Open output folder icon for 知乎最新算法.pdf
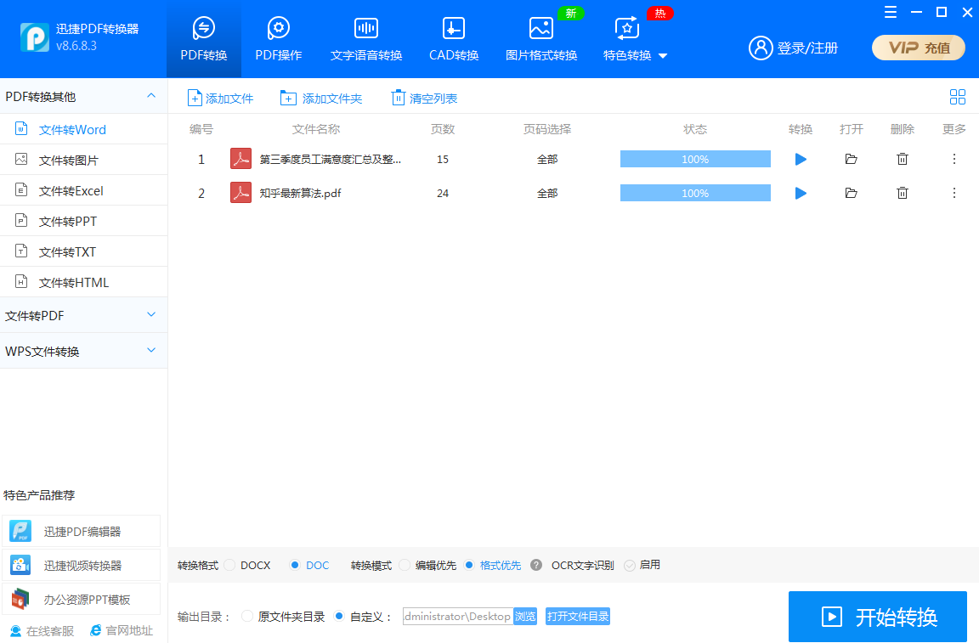The height and width of the screenshot is (643, 979). [x=851, y=193]
